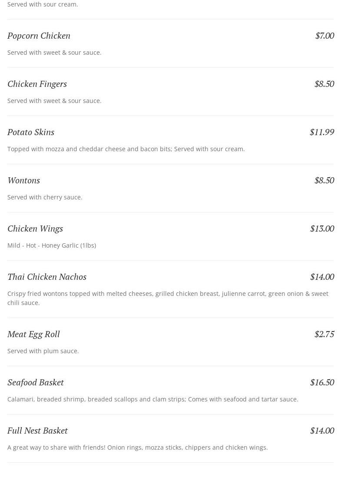Open the Seafood Basket item title
Screen dimensions: 341x484
36,382
